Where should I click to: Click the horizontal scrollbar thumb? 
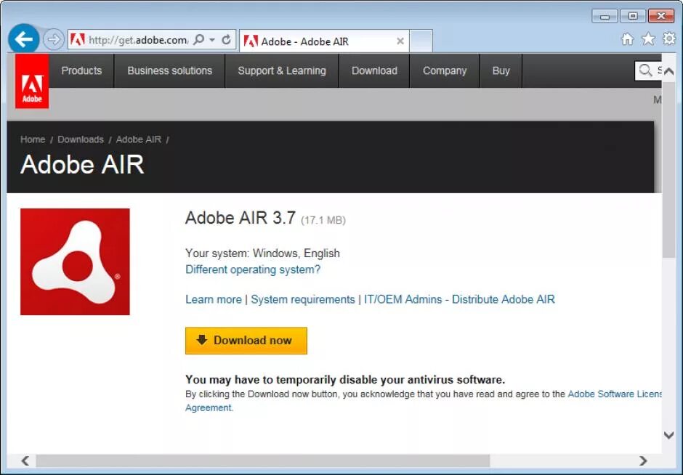(x=262, y=460)
